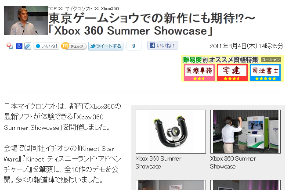Go to the TOP breadcrumb link
The image size is (289, 190).
click(x=52, y=9)
